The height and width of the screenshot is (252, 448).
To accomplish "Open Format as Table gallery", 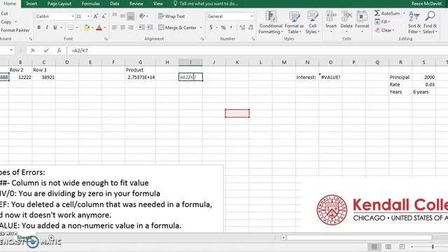I will 294,22.
